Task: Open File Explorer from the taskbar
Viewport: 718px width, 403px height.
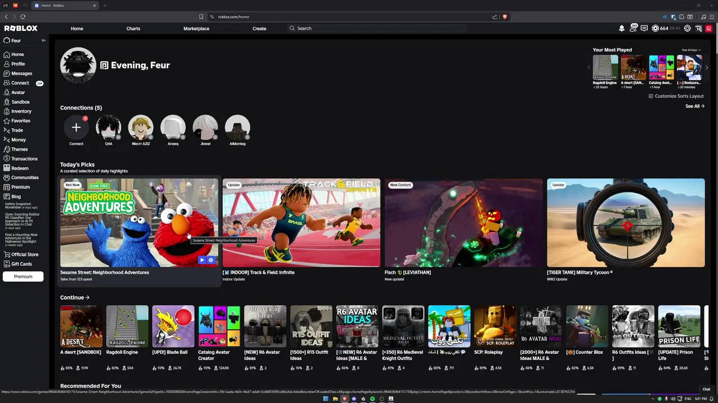Action: point(335,399)
